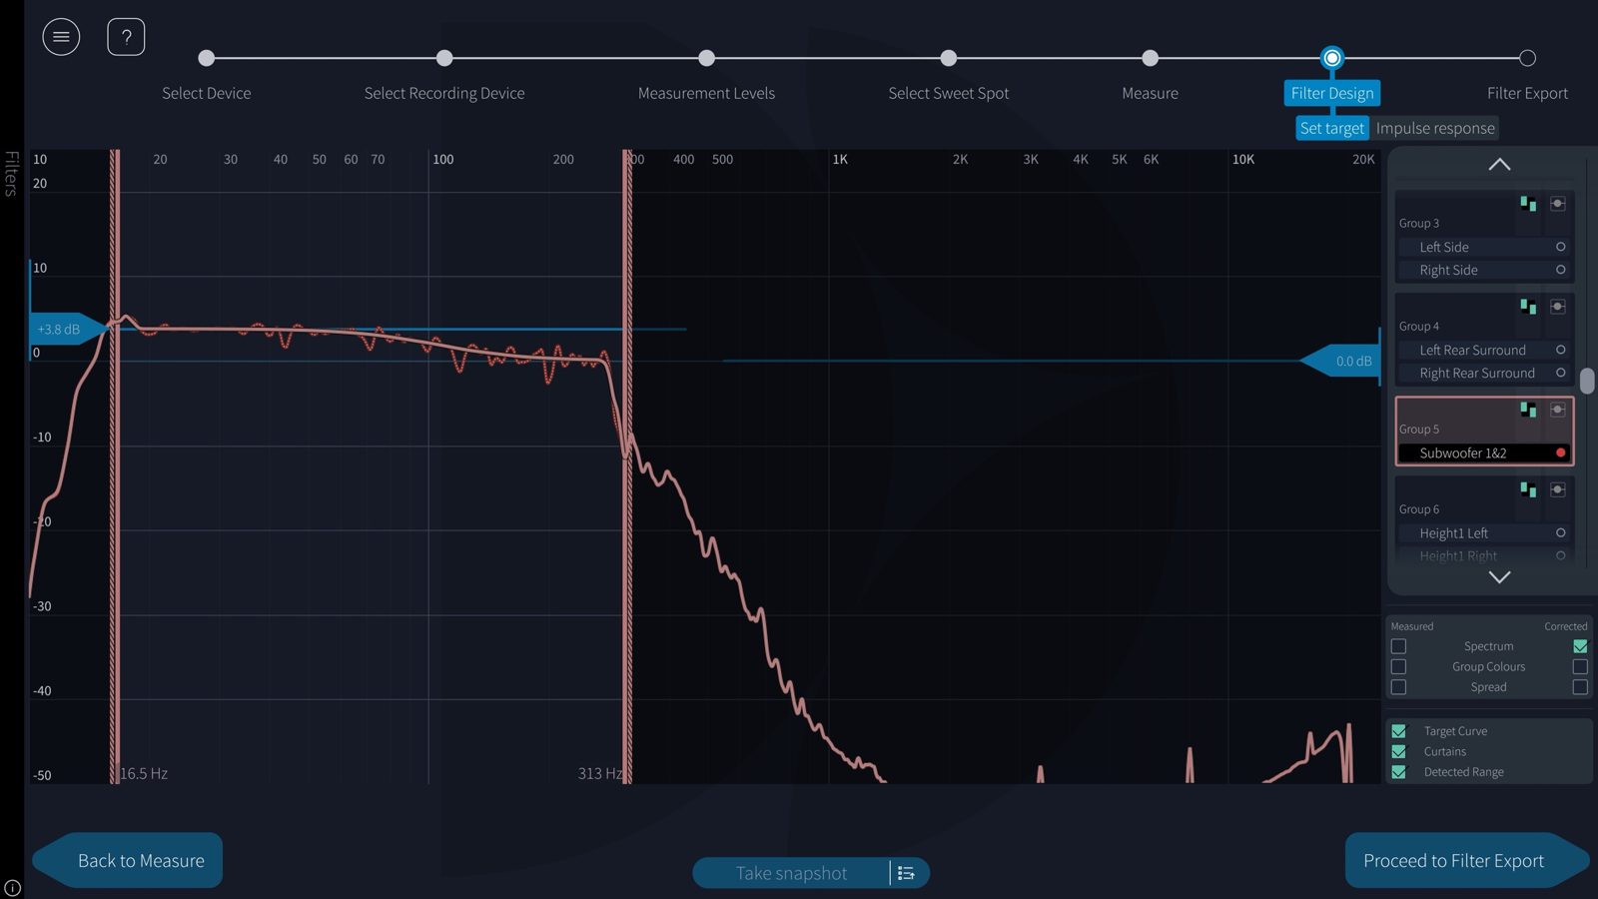
Task: Click Proceed to Filter Export button
Action: tap(1466, 860)
